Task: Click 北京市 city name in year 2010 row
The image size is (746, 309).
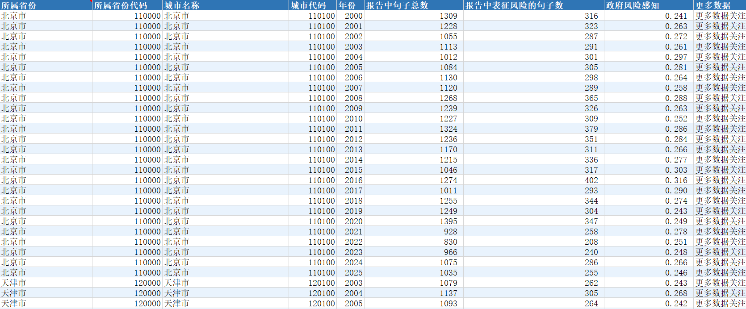Action: pos(177,118)
